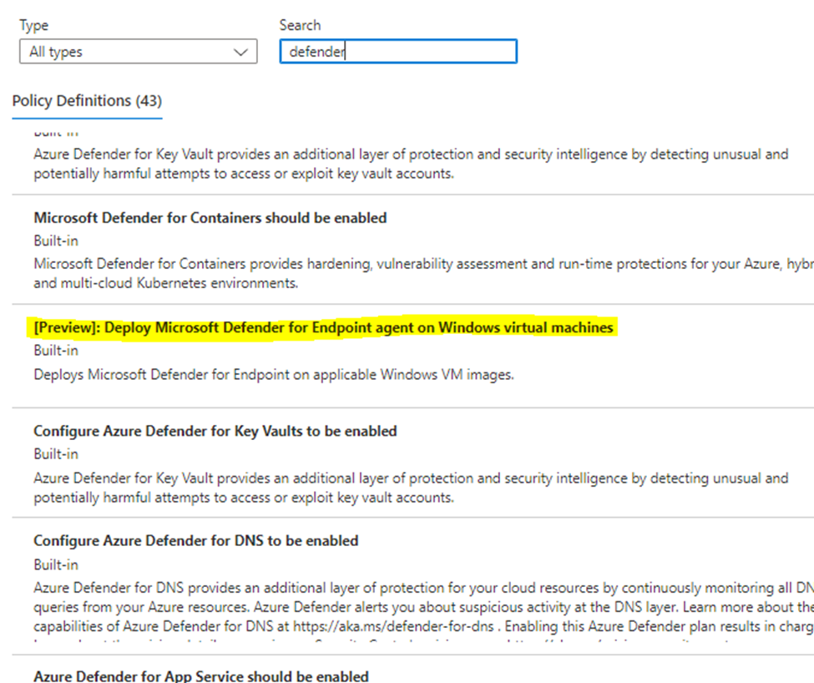Viewport: 814px width, 683px height.
Task: Click Built-in under Configure Key Vaults policy
Action: point(56,454)
